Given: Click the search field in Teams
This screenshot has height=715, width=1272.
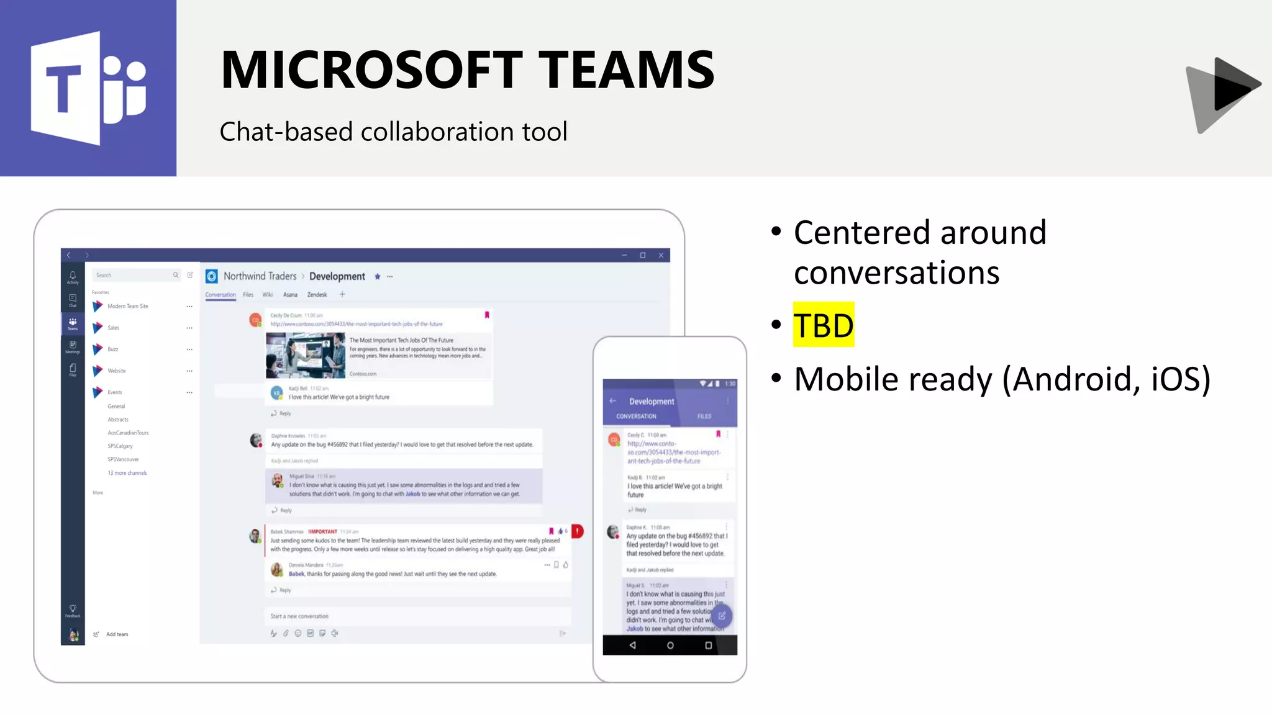Looking at the screenshot, I should point(137,275).
